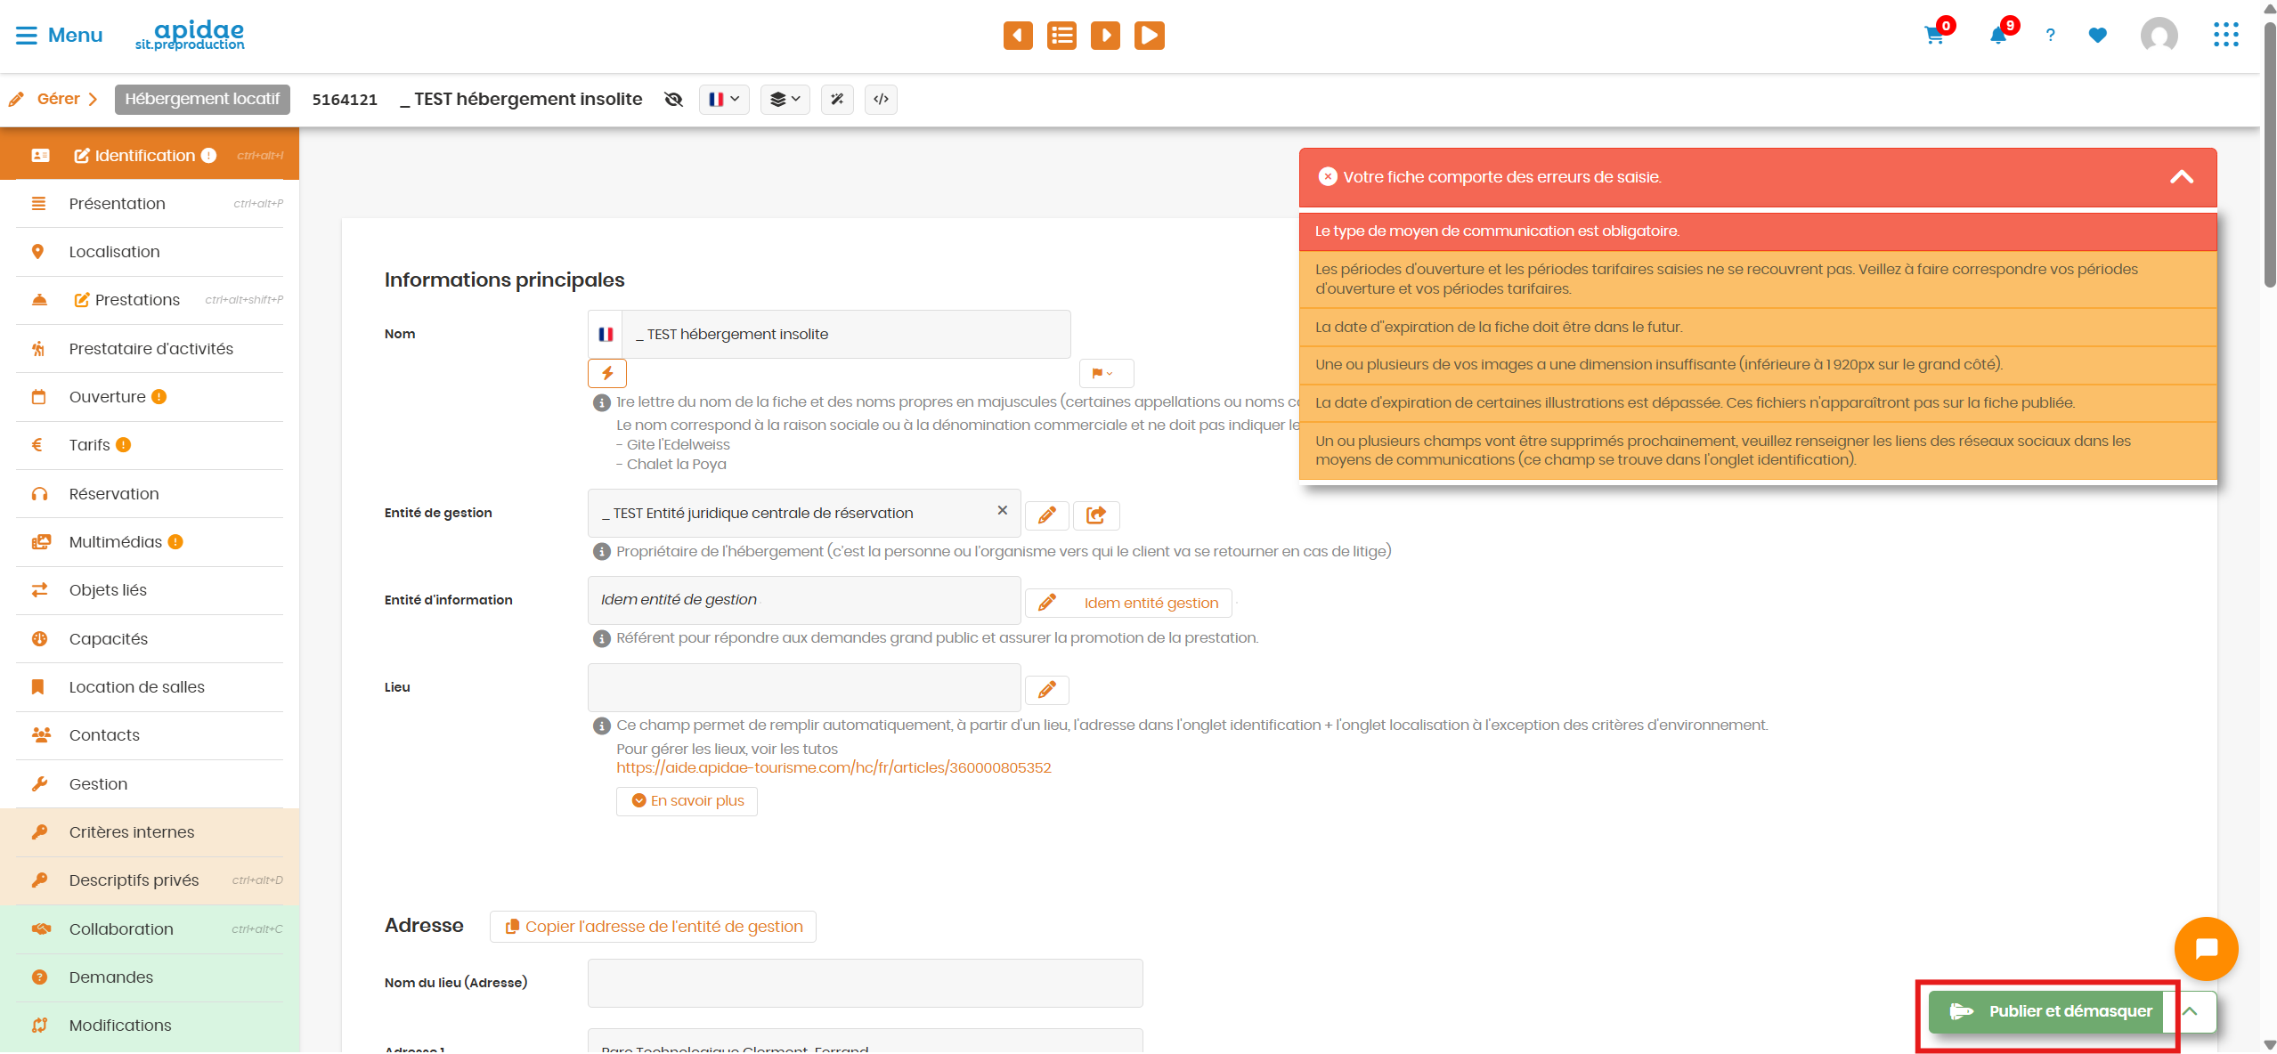Image resolution: width=2277 pixels, height=1054 pixels.
Task: Click the lightning bolt icon under Nom
Action: [x=607, y=373]
